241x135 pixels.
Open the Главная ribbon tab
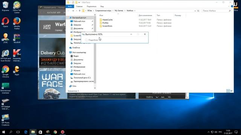tap(79, 6)
